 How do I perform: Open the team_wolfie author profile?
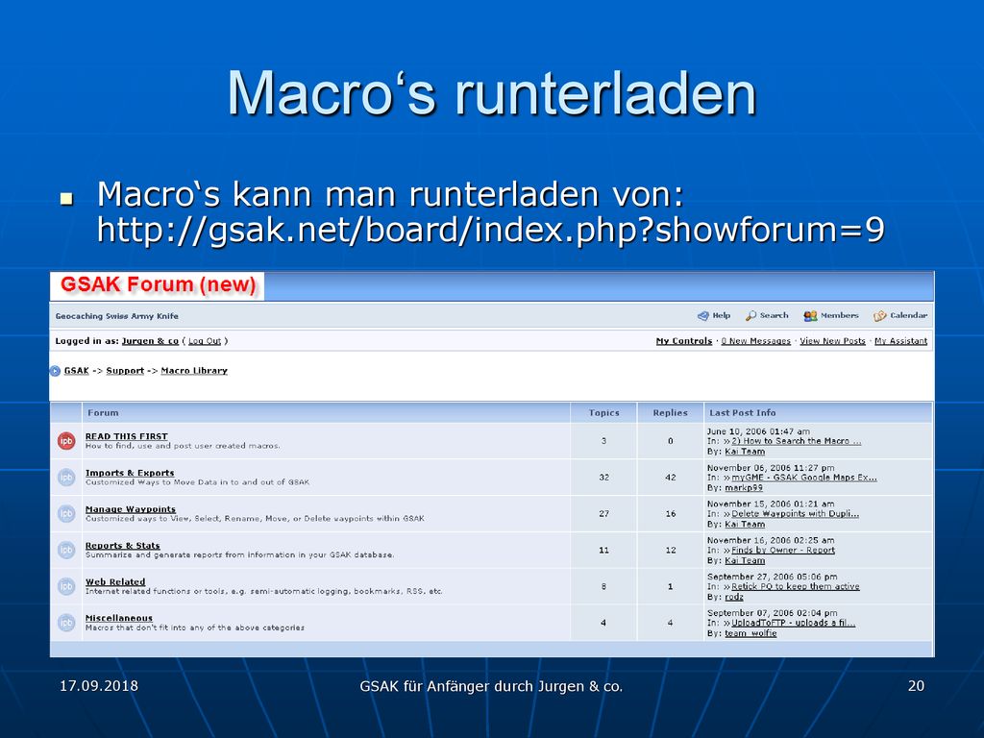pos(750,633)
